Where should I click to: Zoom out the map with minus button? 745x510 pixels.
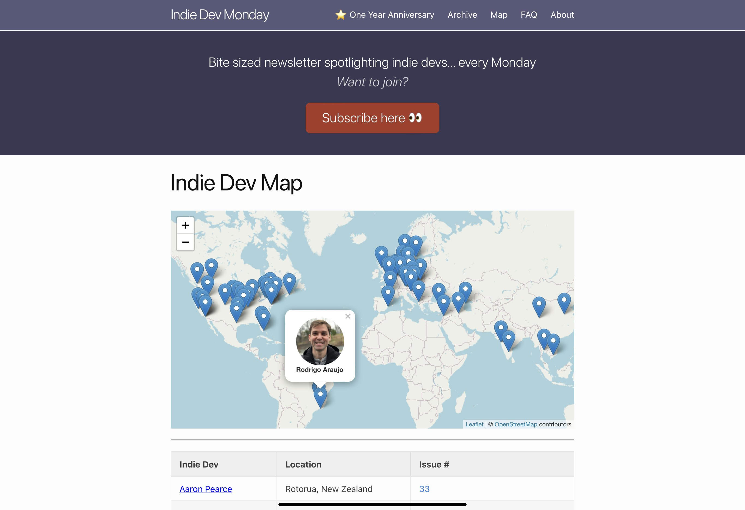(x=185, y=242)
